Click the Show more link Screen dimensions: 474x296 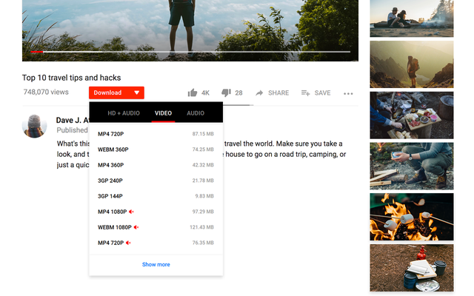point(156,265)
